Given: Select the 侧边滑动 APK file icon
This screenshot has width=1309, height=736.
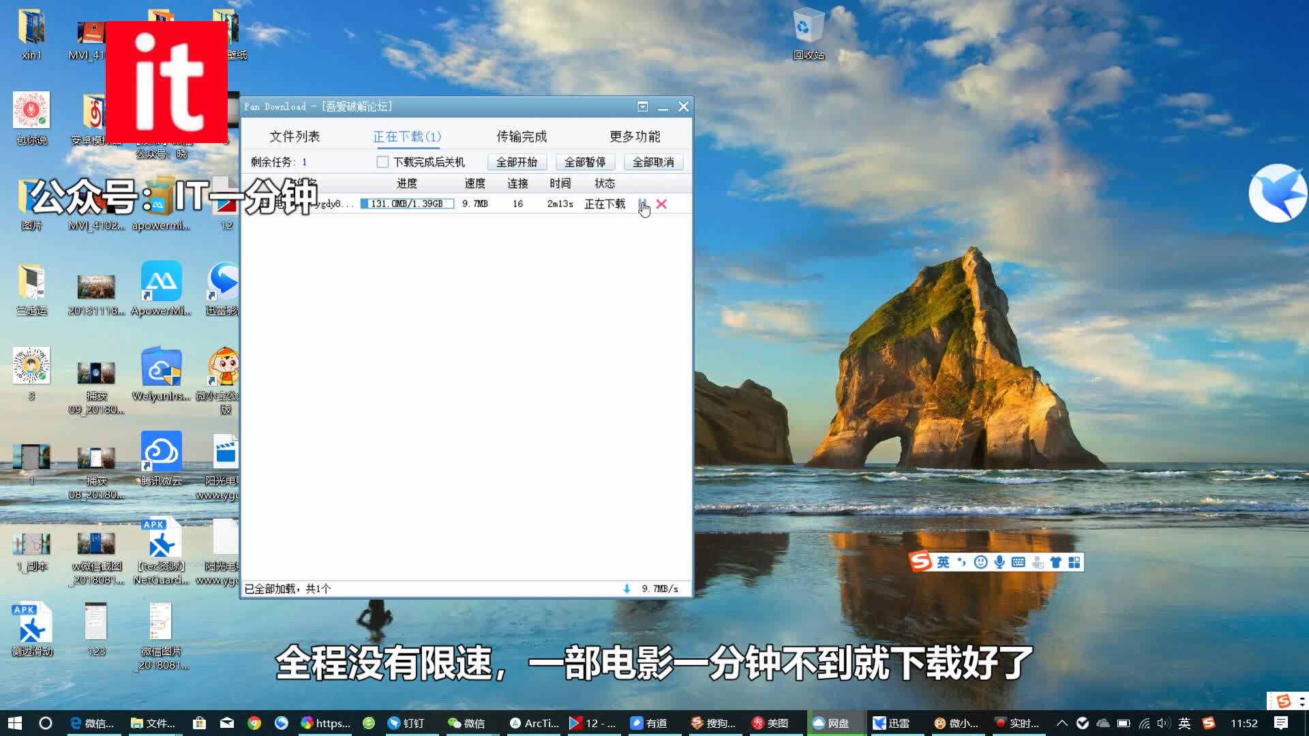Looking at the screenshot, I should [x=31, y=629].
